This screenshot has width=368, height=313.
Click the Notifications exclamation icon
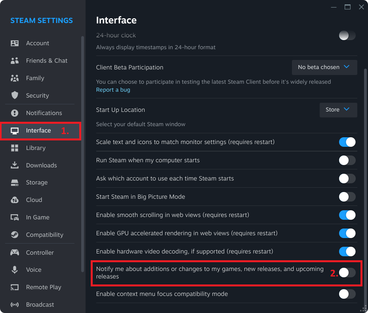pyautogui.click(x=15, y=113)
